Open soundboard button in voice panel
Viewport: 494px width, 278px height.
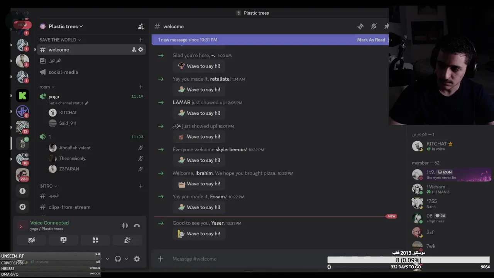[x=127, y=240]
